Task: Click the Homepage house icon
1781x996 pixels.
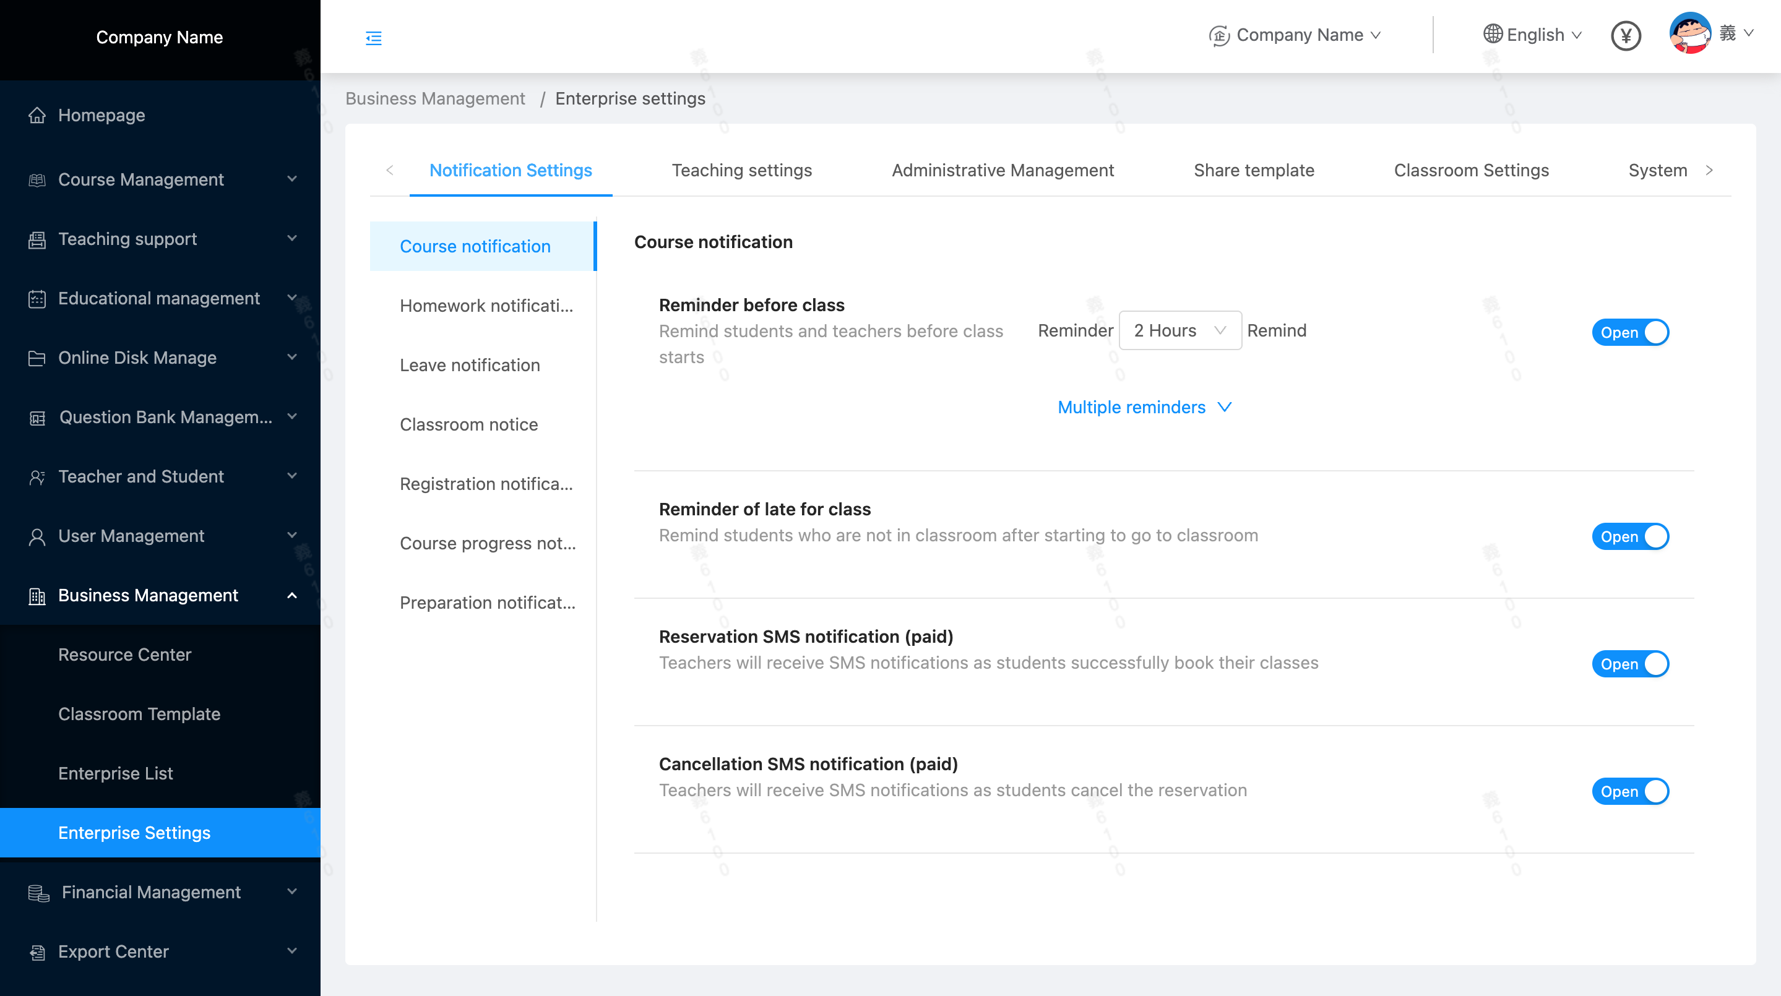Action: [37, 116]
